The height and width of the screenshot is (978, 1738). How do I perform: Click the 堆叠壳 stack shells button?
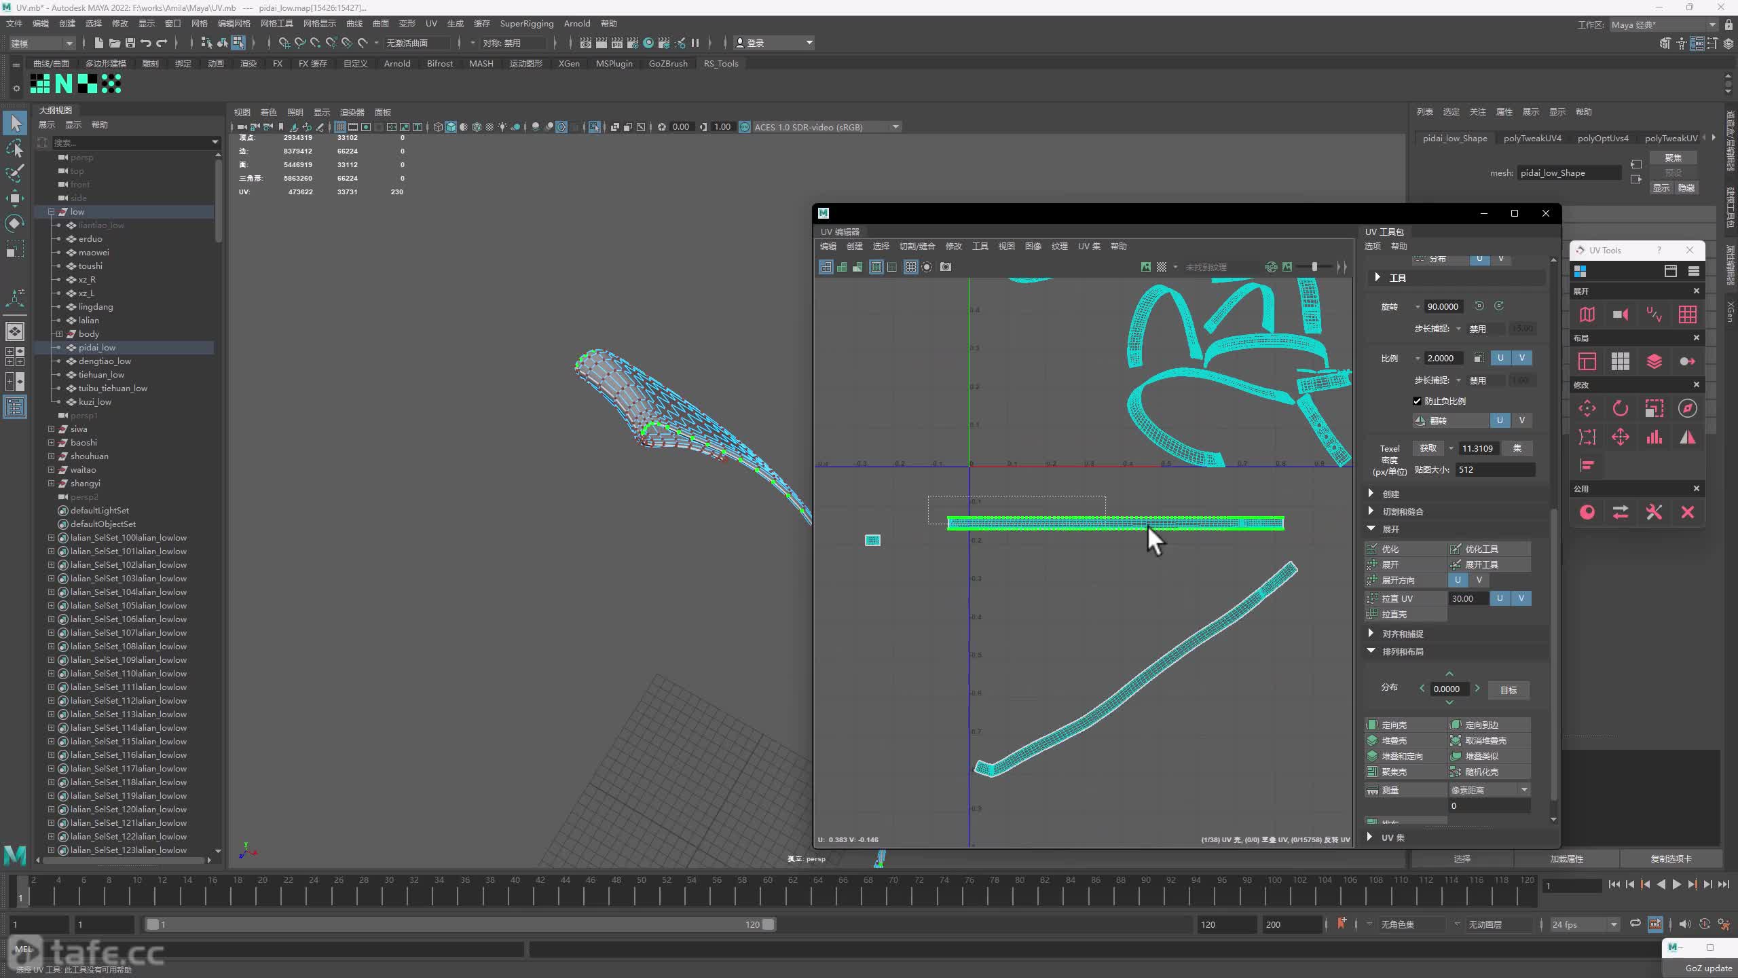coord(1405,740)
